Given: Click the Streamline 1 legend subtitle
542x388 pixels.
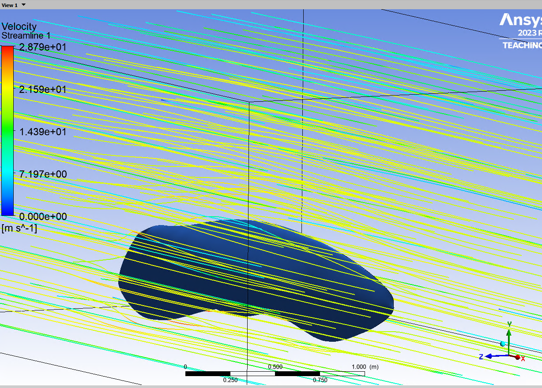Looking at the screenshot, I should tap(26, 36).
